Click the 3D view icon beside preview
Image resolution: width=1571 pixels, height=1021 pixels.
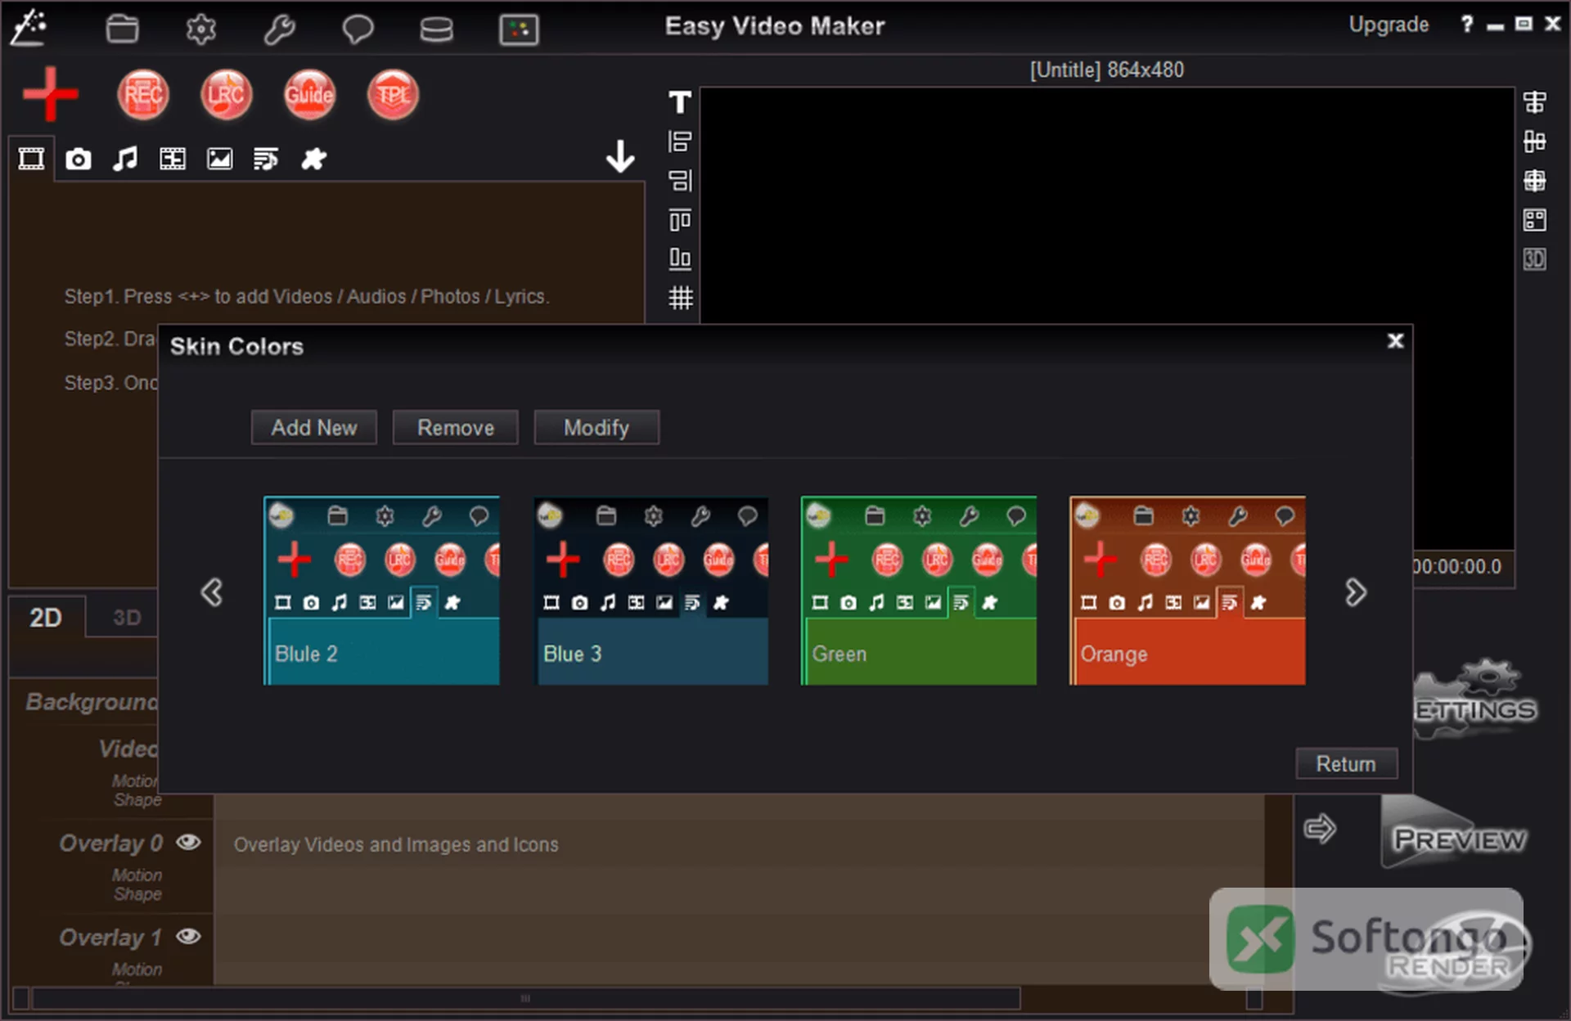[1534, 259]
